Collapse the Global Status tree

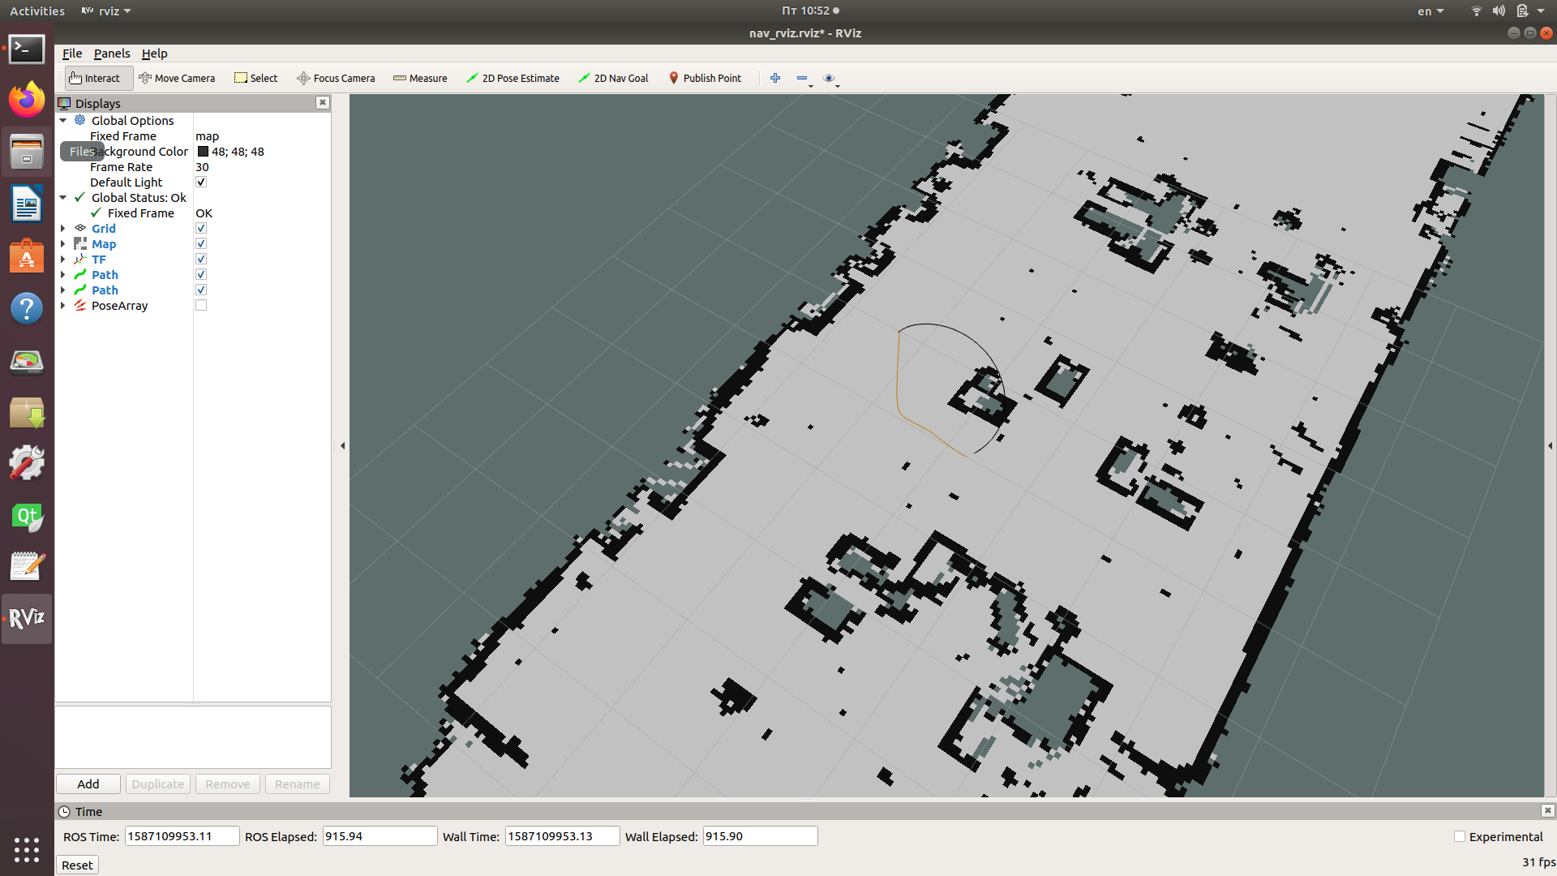click(x=63, y=197)
